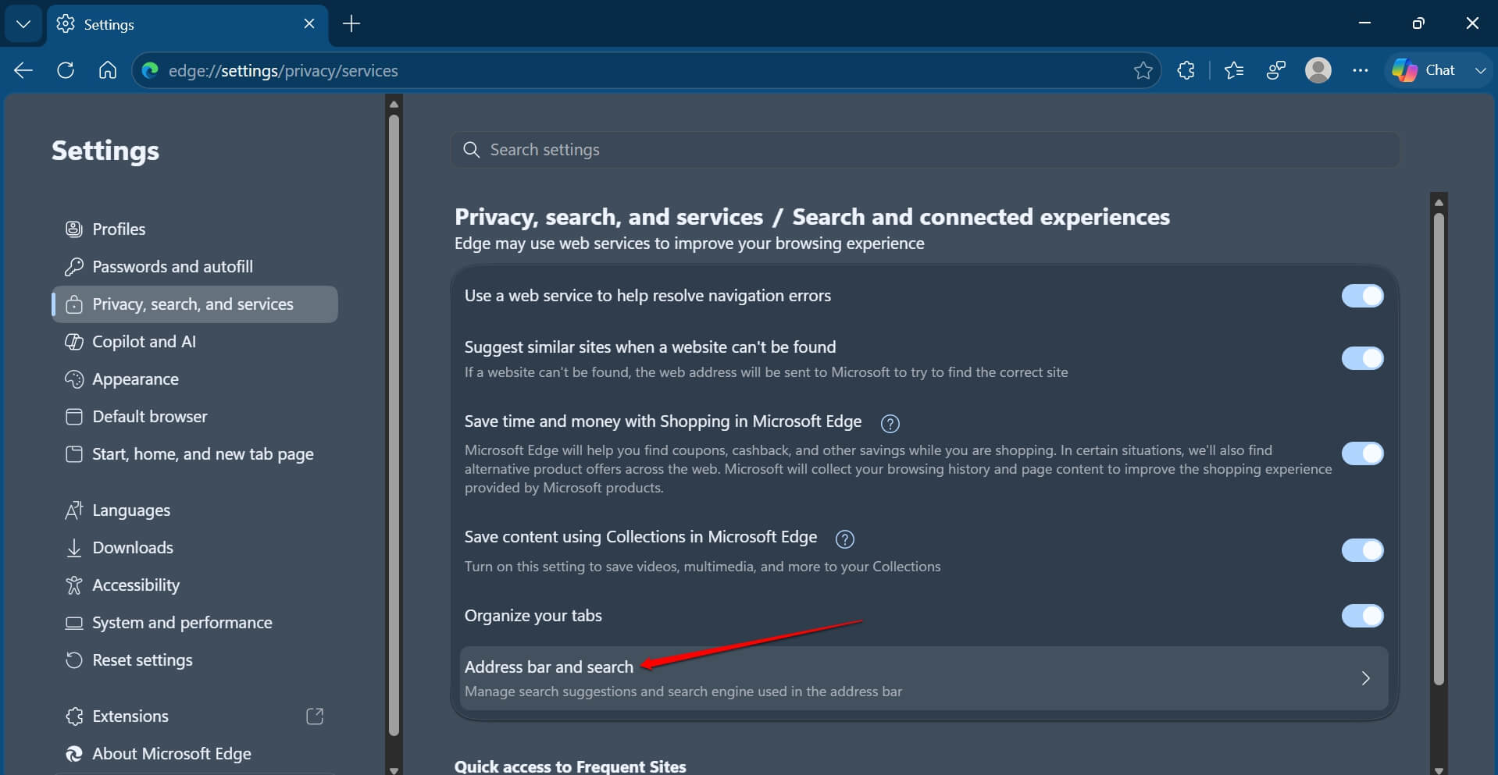Go to the home page icon
The width and height of the screenshot is (1498, 775).
pos(108,70)
